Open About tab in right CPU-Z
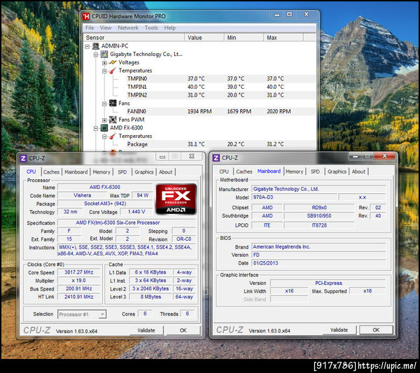The image size is (420, 373). click(358, 171)
